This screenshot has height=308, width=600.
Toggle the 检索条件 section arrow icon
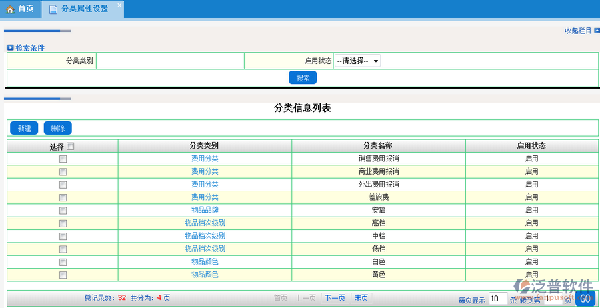pyautogui.click(x=11, y=48)
